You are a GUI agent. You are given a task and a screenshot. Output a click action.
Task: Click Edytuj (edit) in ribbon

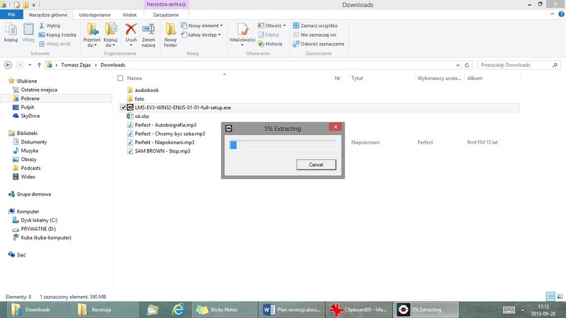[x=269, y=35]
